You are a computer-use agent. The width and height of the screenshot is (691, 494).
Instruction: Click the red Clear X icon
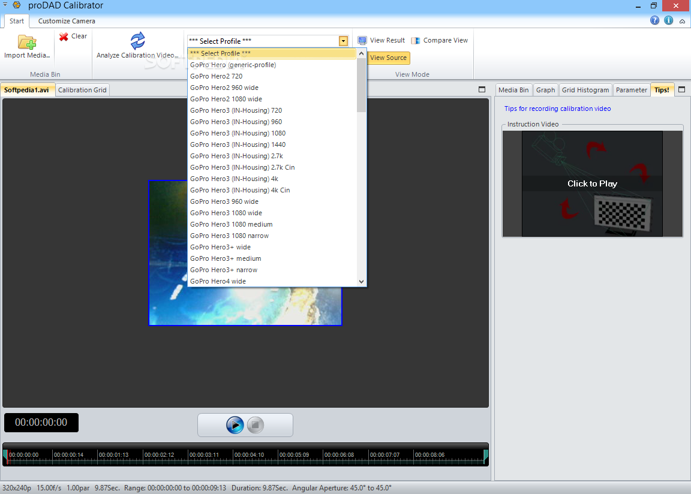click(x=64, y=37)
